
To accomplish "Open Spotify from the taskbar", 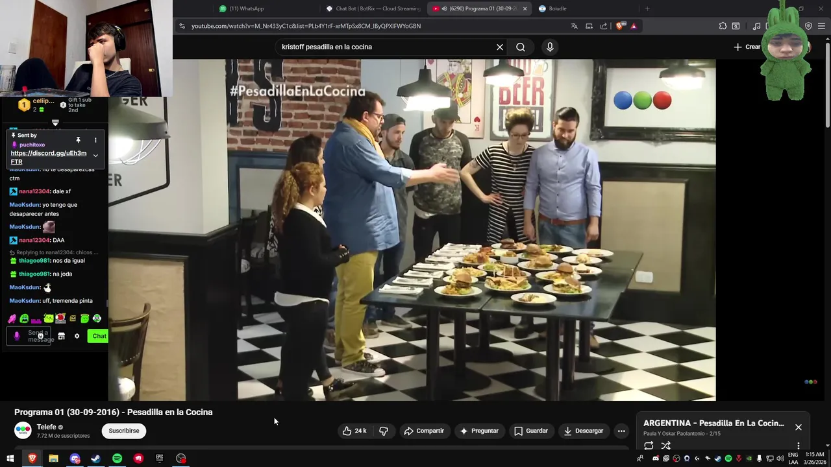I will 117,459.
